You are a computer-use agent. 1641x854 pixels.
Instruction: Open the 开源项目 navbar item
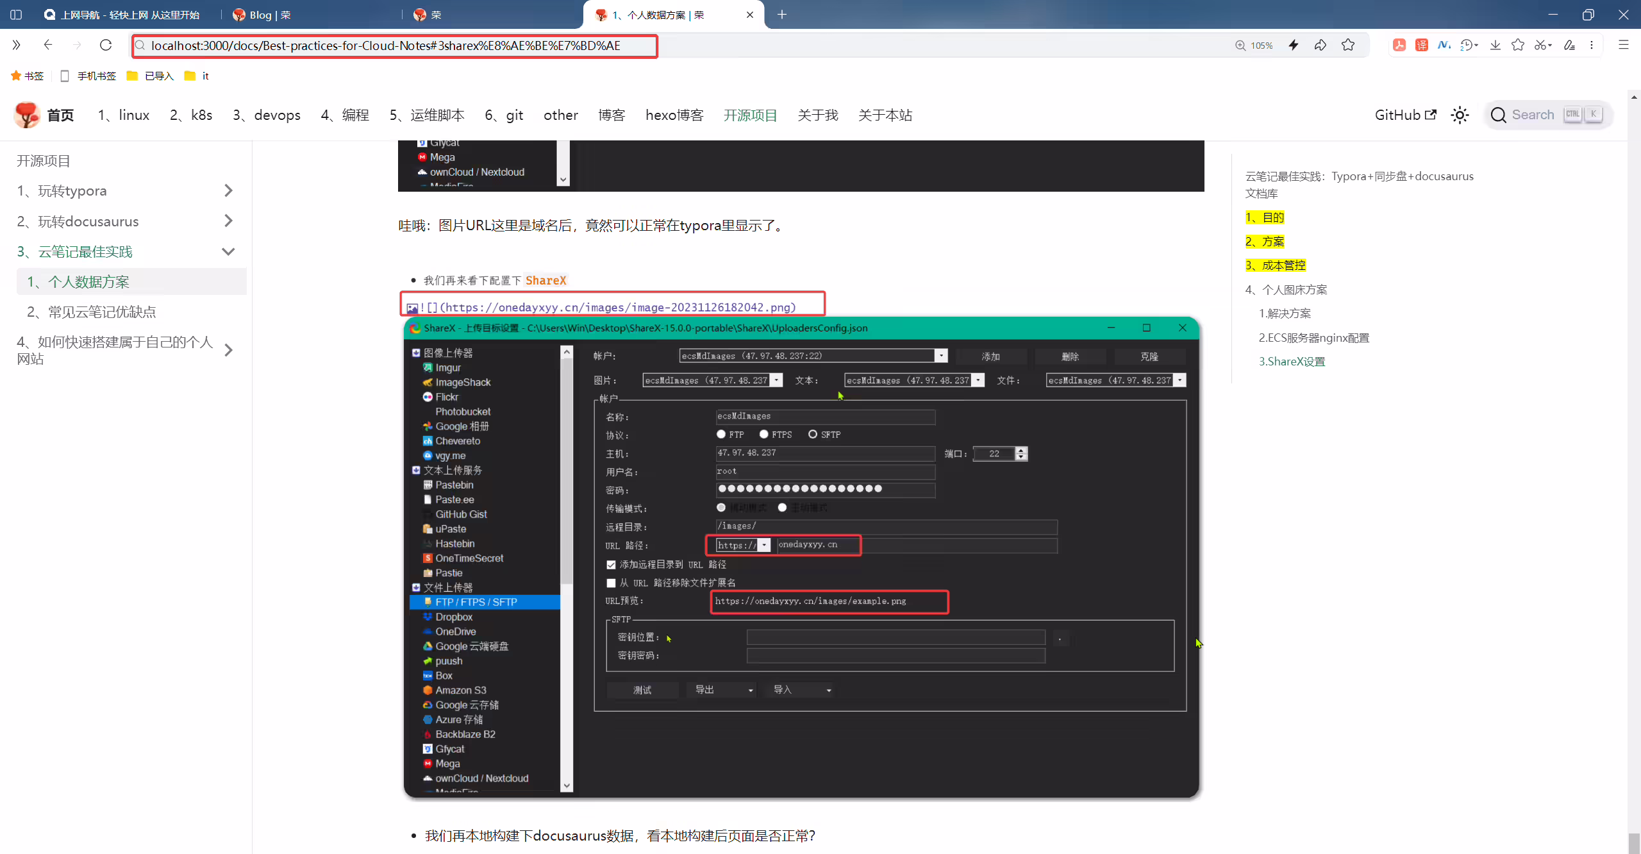click(750, 115)
